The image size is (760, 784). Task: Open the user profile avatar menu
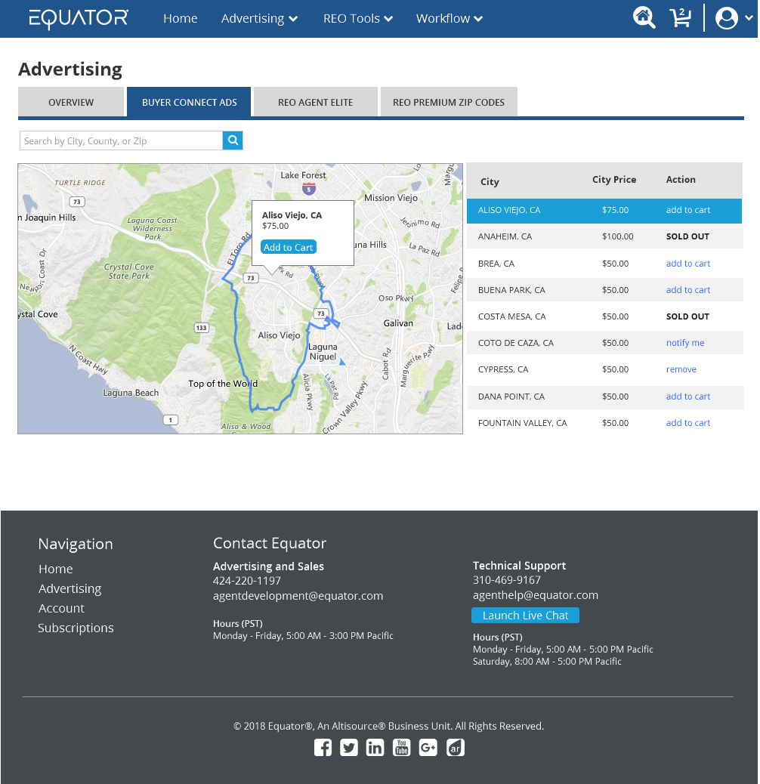point(727,18)
